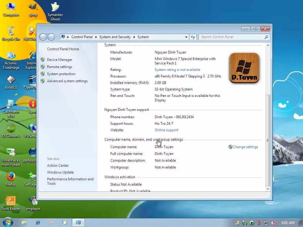Click the shield icon beside Remote settings
303x227 pixels.
(x=43, y=67)
